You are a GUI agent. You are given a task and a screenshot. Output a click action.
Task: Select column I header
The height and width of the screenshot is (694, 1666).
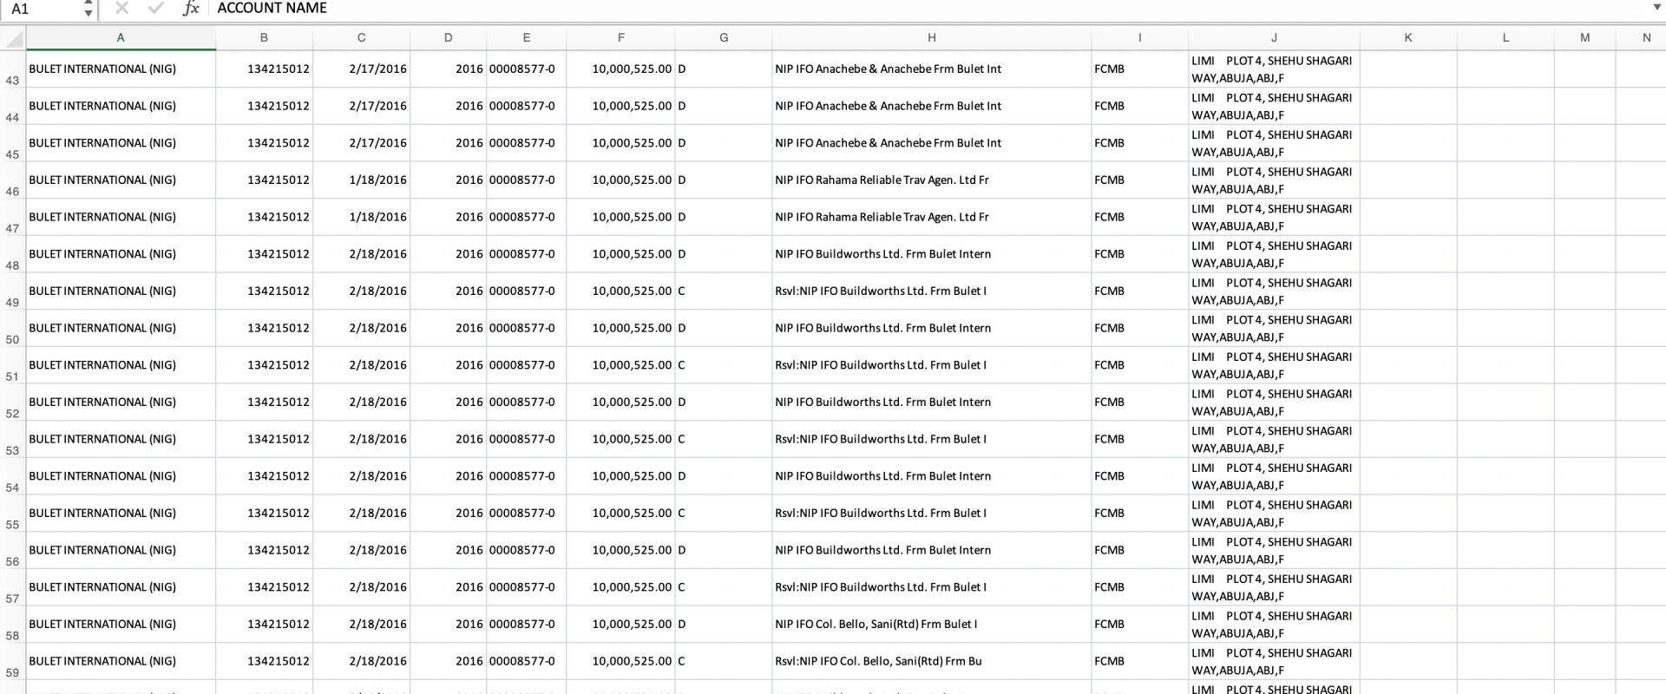point(1139,38)
